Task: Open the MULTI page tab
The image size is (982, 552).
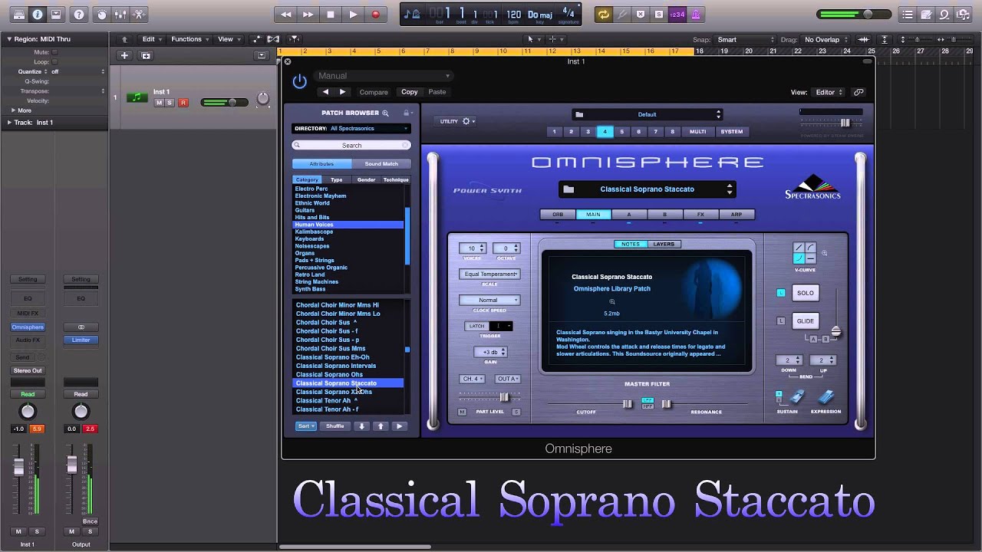Action: point(697,132)
